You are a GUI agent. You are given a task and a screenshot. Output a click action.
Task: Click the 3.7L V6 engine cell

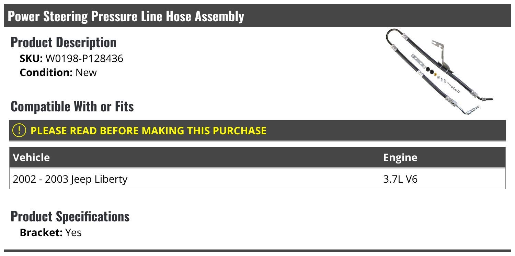point(400,179)
